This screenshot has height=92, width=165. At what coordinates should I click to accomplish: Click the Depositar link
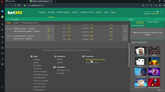pos(155,14)
